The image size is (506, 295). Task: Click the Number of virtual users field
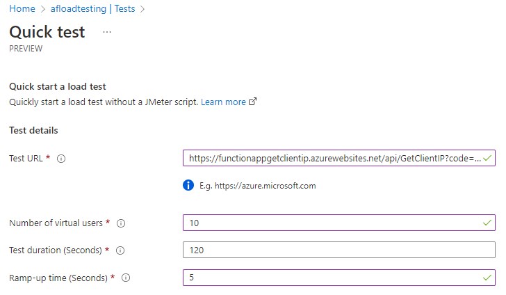click(x=334, y=223)
